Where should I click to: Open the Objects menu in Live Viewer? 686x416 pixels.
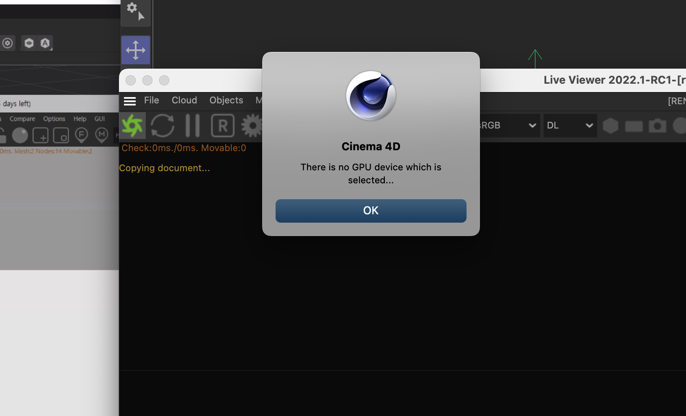(x=226, y=100)
